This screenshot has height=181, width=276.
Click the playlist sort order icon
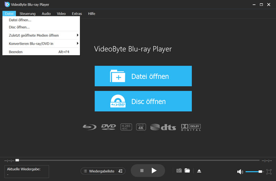[120, 171]
